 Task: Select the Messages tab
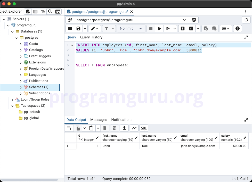pyautogui.click(x=99, y=120)
